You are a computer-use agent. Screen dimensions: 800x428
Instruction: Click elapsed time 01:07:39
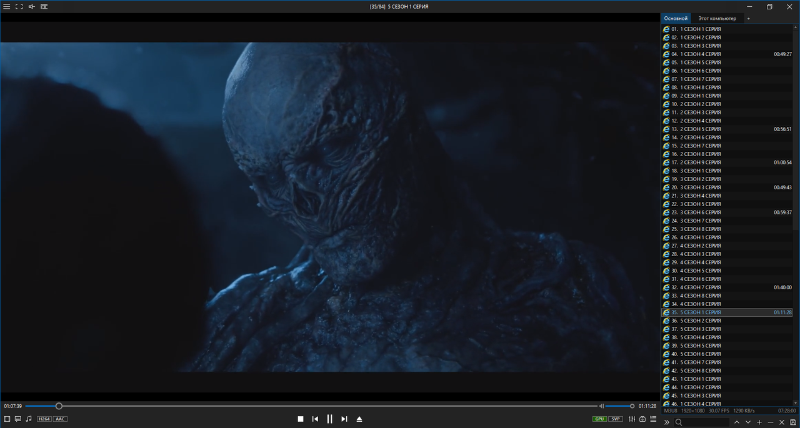click(x=12, y=406)
